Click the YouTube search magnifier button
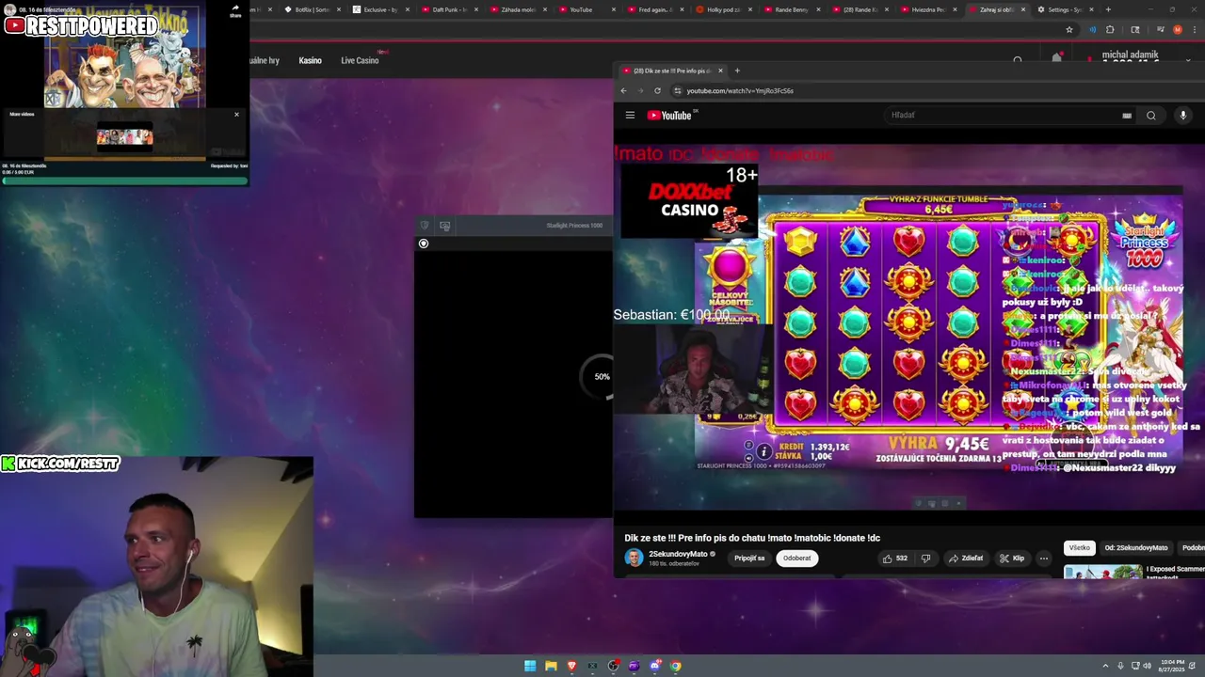1205x677 pixels. [x=1150, y=116]
